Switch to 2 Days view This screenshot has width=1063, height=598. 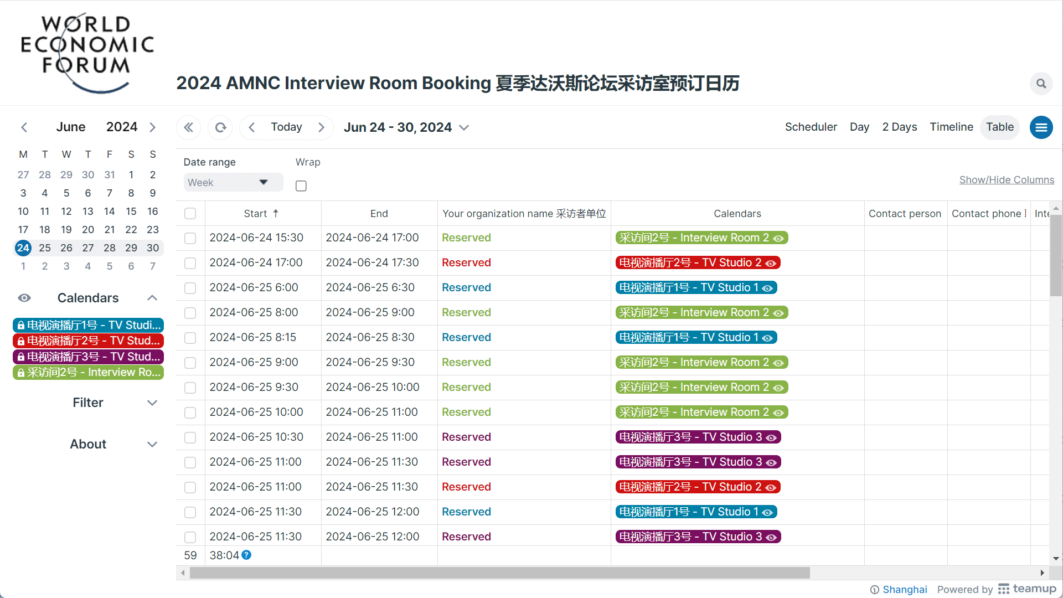[x=899, y=127]
